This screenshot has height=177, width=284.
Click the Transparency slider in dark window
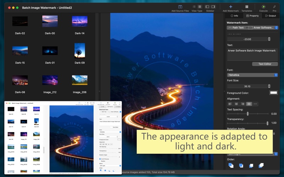(x=247, y=123)
